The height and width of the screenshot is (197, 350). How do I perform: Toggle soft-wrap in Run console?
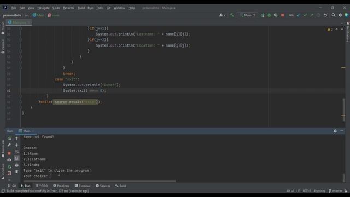16,152
